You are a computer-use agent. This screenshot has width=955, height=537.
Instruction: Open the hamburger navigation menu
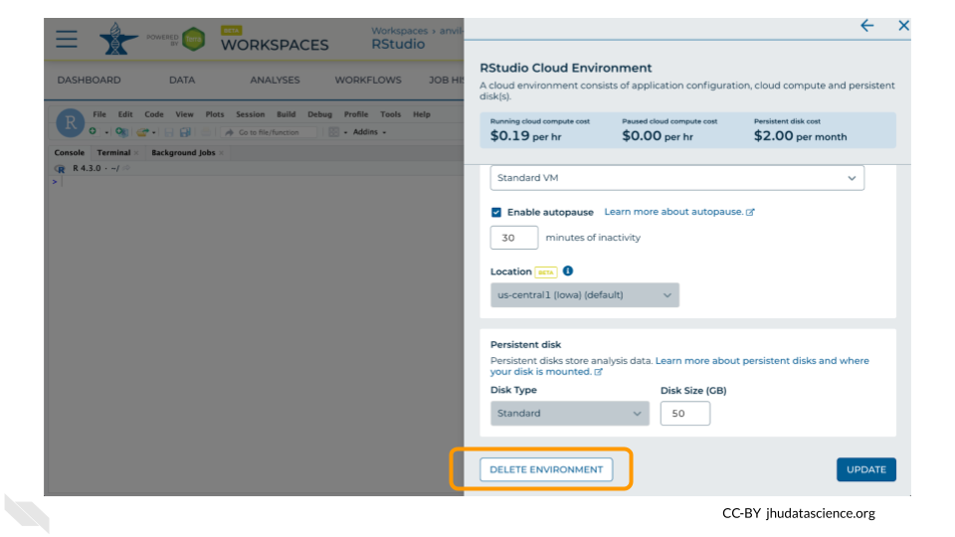pyautogui.click(x=67, y=39)
